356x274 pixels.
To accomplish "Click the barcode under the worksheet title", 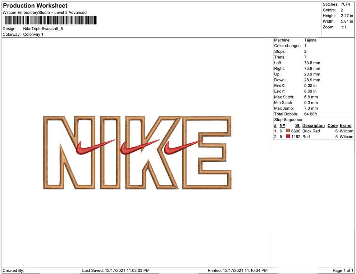I will coord(50,20).
